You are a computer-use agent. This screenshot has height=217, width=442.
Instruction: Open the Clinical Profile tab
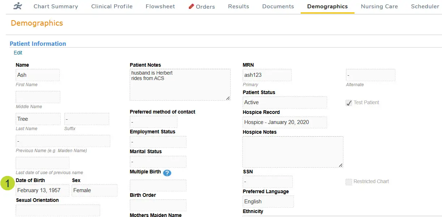(112, 6)
